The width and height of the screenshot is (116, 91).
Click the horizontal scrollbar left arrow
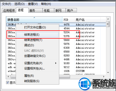[x=8, y=76]
